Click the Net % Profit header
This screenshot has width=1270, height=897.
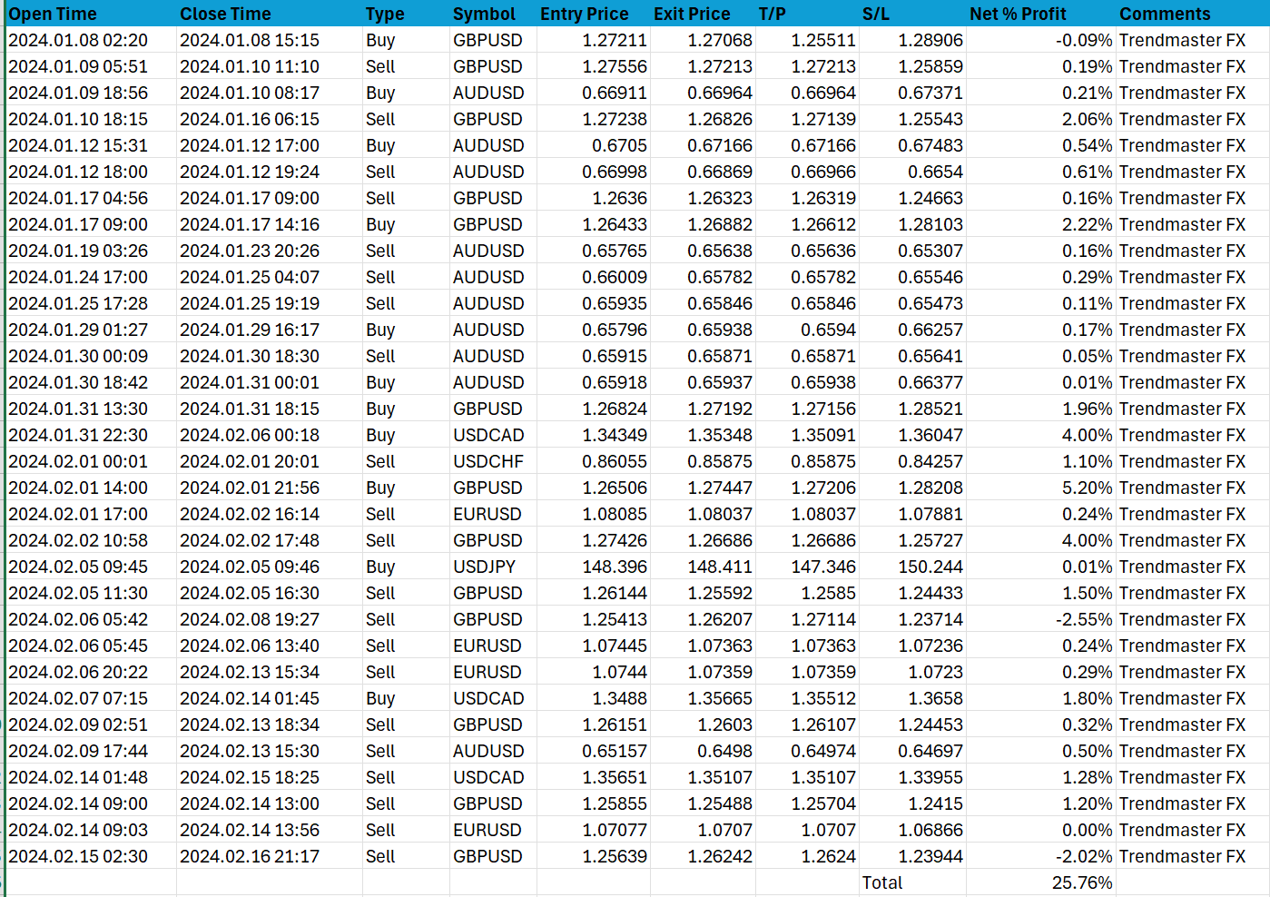[1040, 14]
